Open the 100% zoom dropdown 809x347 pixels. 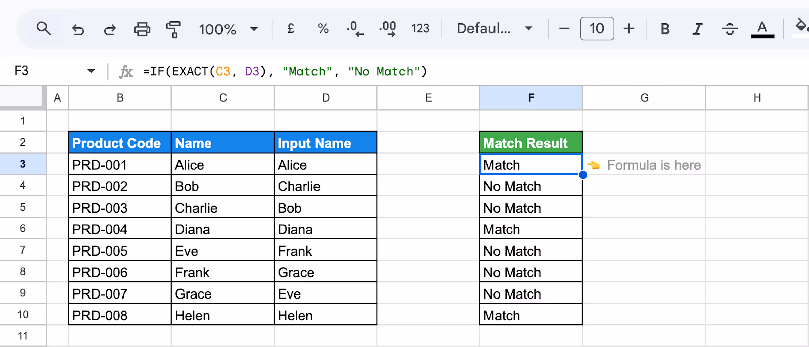pyautogui.click(x=229, y=29)
